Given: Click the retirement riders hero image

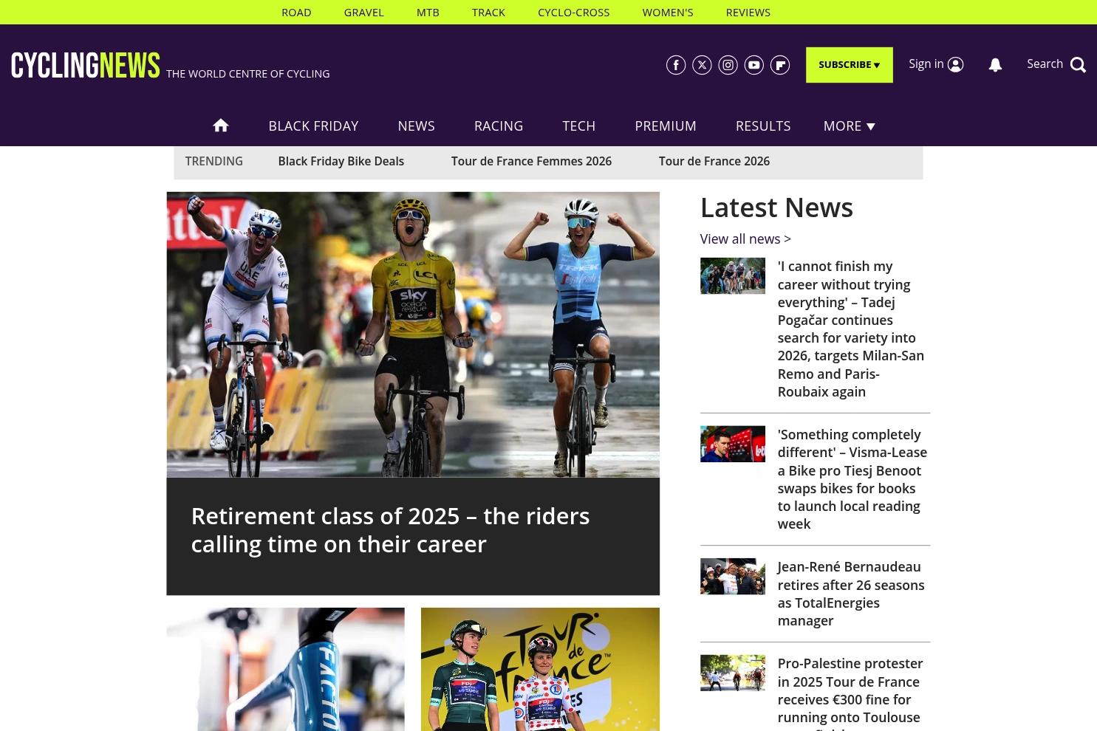Looking at the screenshot, I should point(413,334).
